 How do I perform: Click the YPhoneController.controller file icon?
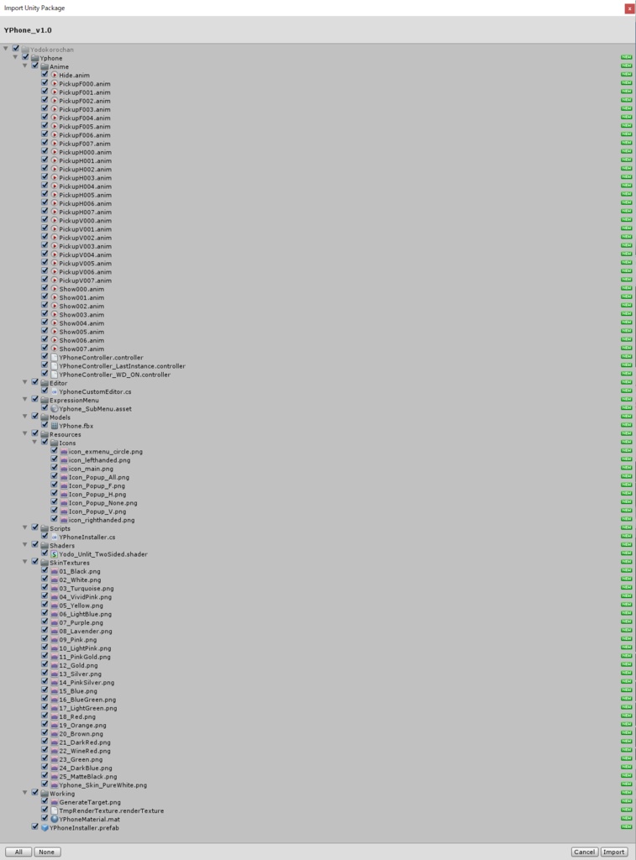55,357
